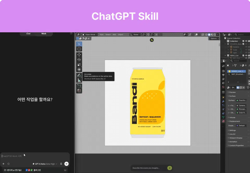Uncheck the HERO_Can collection checkbox

click(x=243, y=55)
